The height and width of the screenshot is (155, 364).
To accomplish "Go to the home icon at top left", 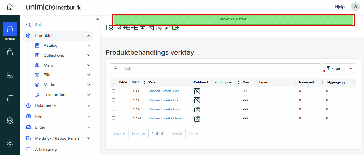I will 10,7.
